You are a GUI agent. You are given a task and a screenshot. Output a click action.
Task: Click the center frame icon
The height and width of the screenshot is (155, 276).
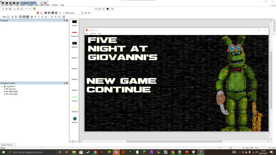click(64, 17)
